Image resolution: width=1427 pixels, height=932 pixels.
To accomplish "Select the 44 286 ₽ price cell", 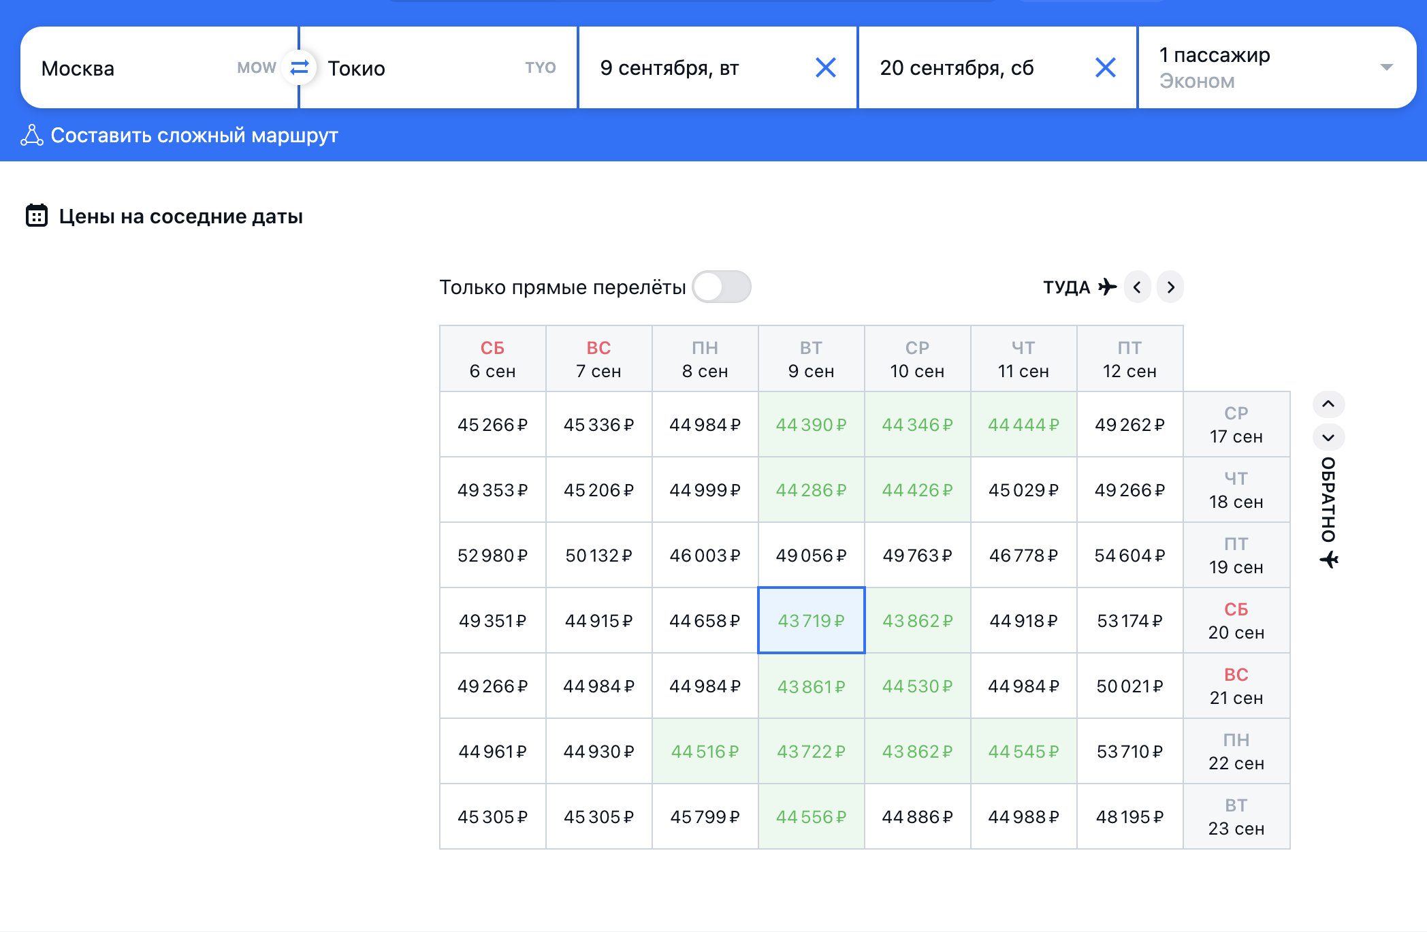I will (811, 489).
